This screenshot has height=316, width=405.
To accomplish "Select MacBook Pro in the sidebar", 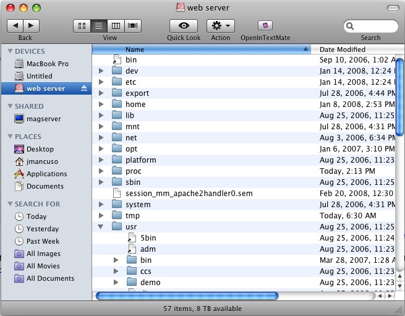I will pyautogui.click(x=47, y=64).
